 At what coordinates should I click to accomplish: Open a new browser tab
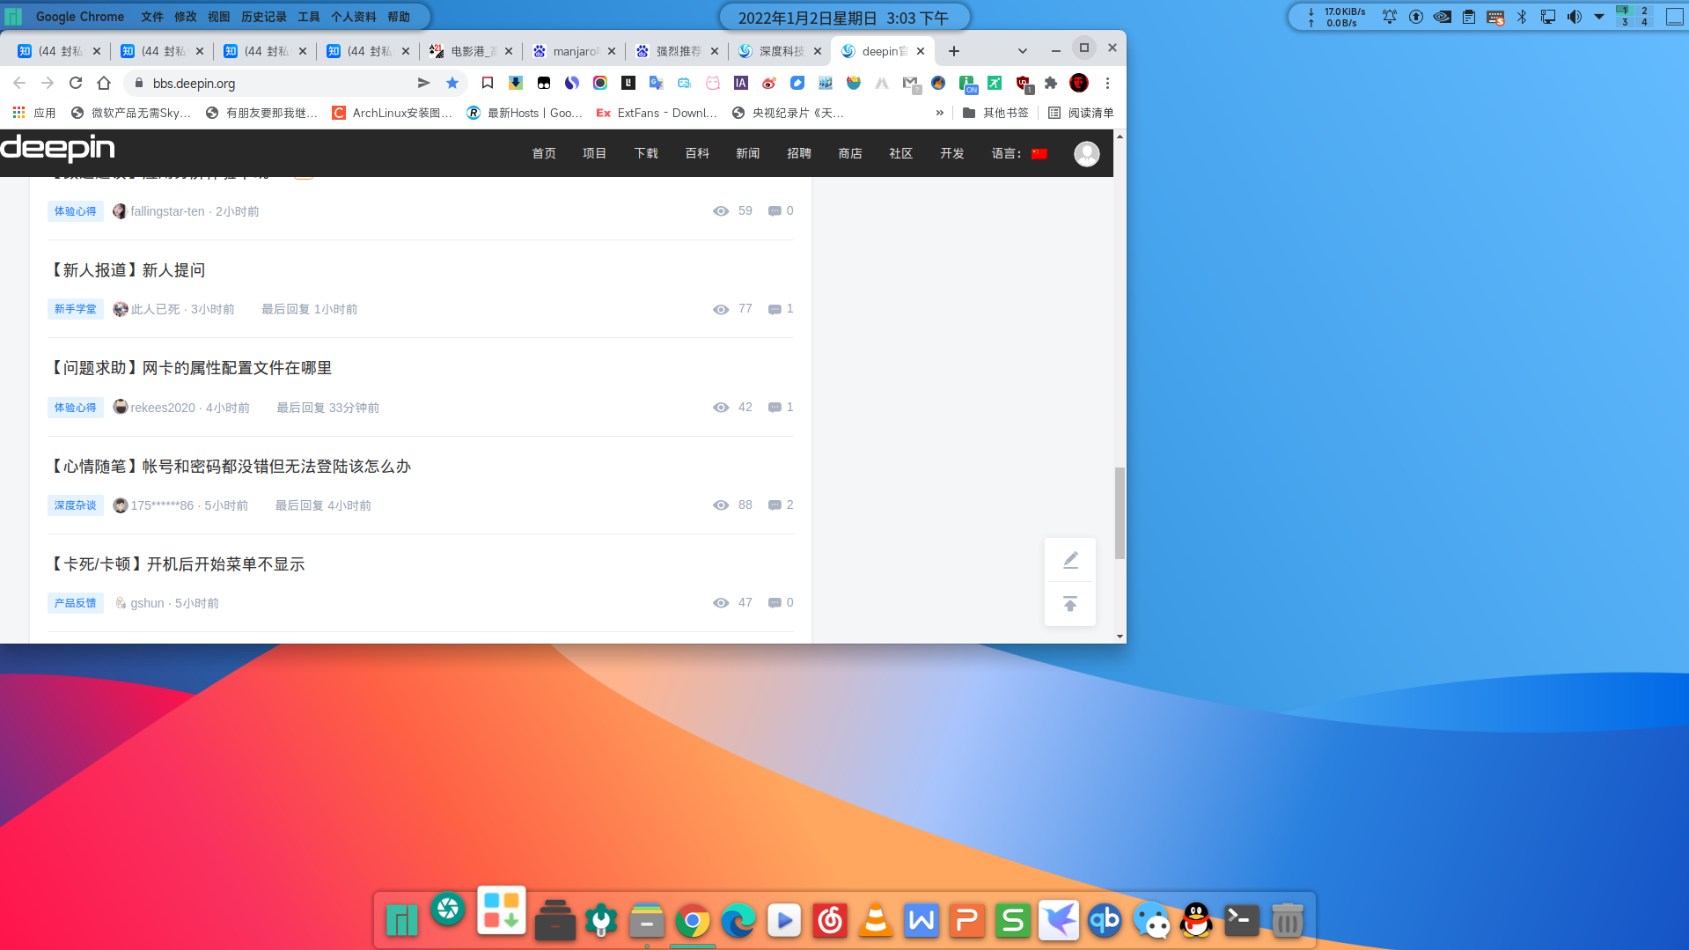(954, 51)
